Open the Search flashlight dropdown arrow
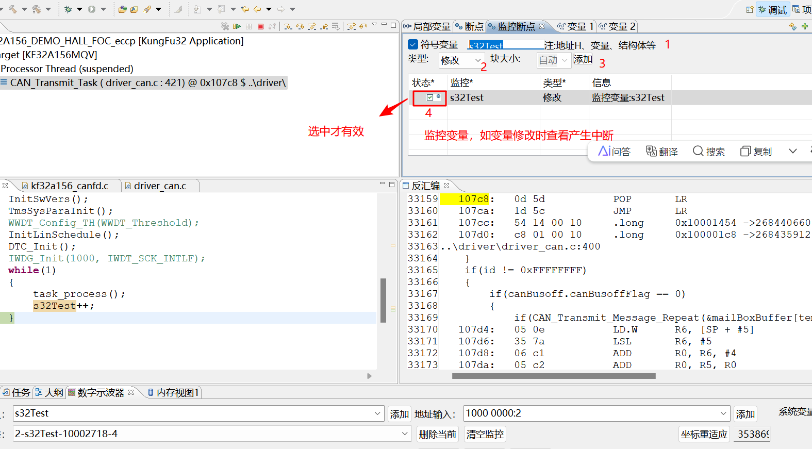The width and height of the screenshot is (812, 449). [158, 9]
